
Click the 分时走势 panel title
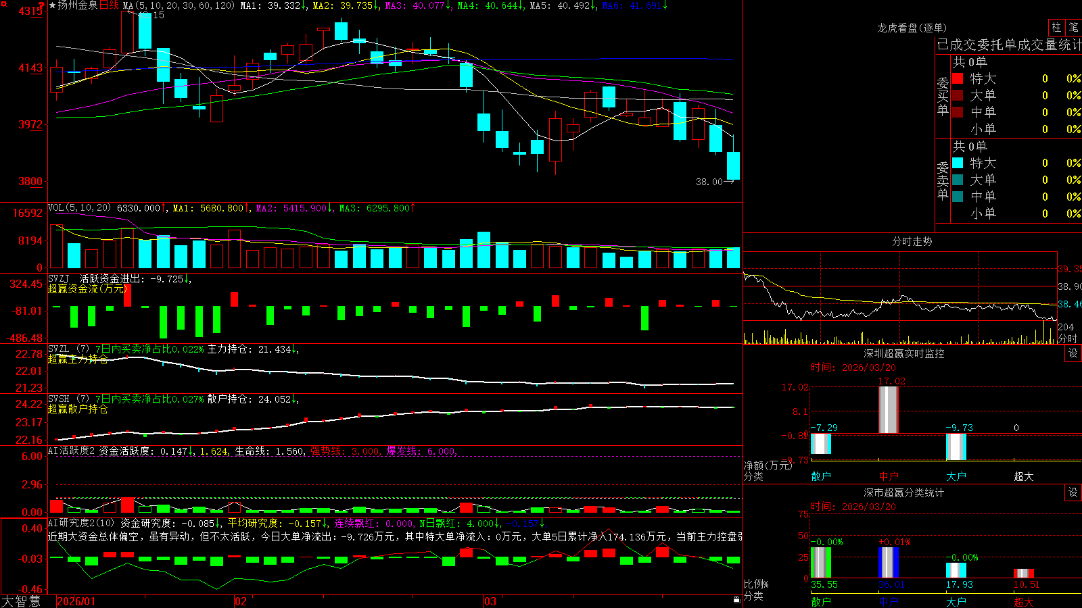tap(912, 241)
